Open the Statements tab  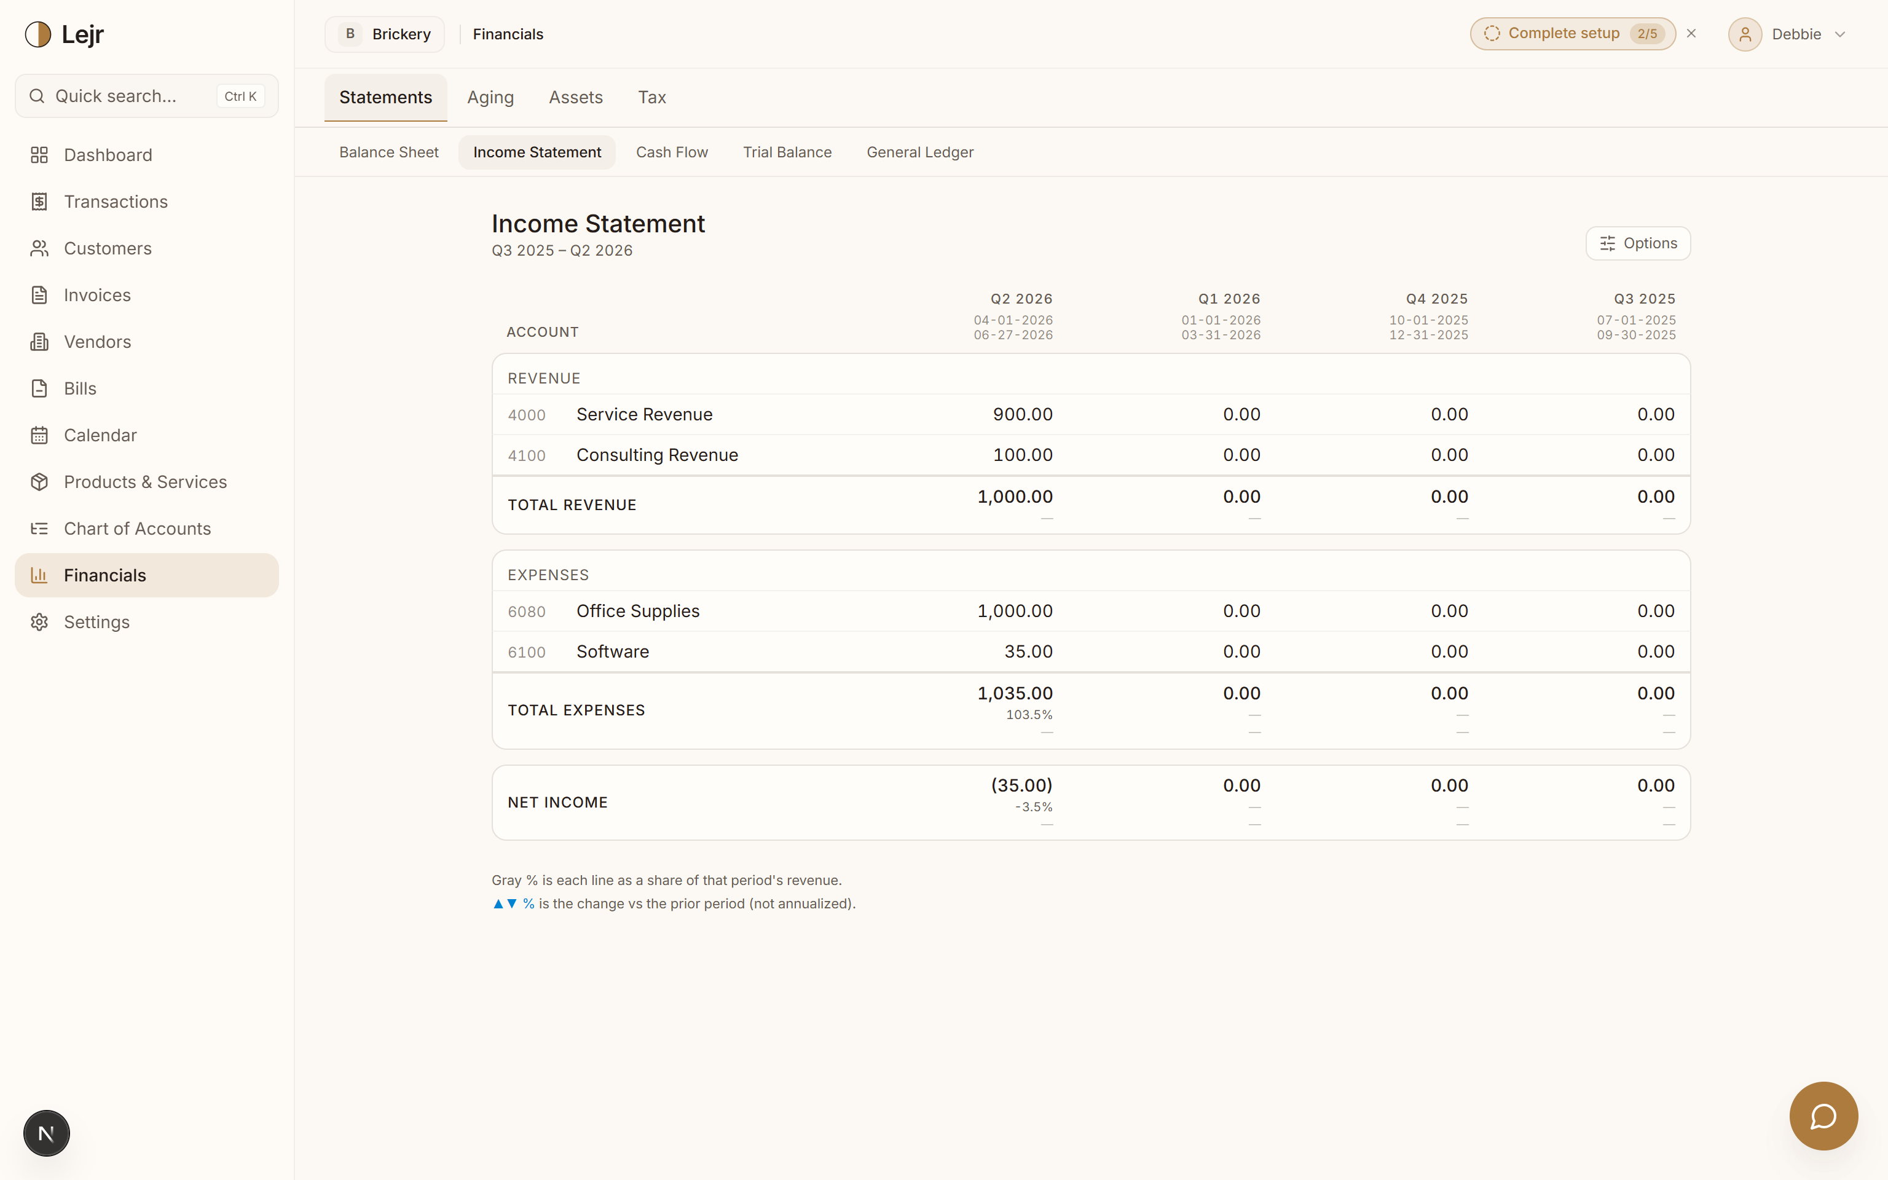[x=385, y=98]
